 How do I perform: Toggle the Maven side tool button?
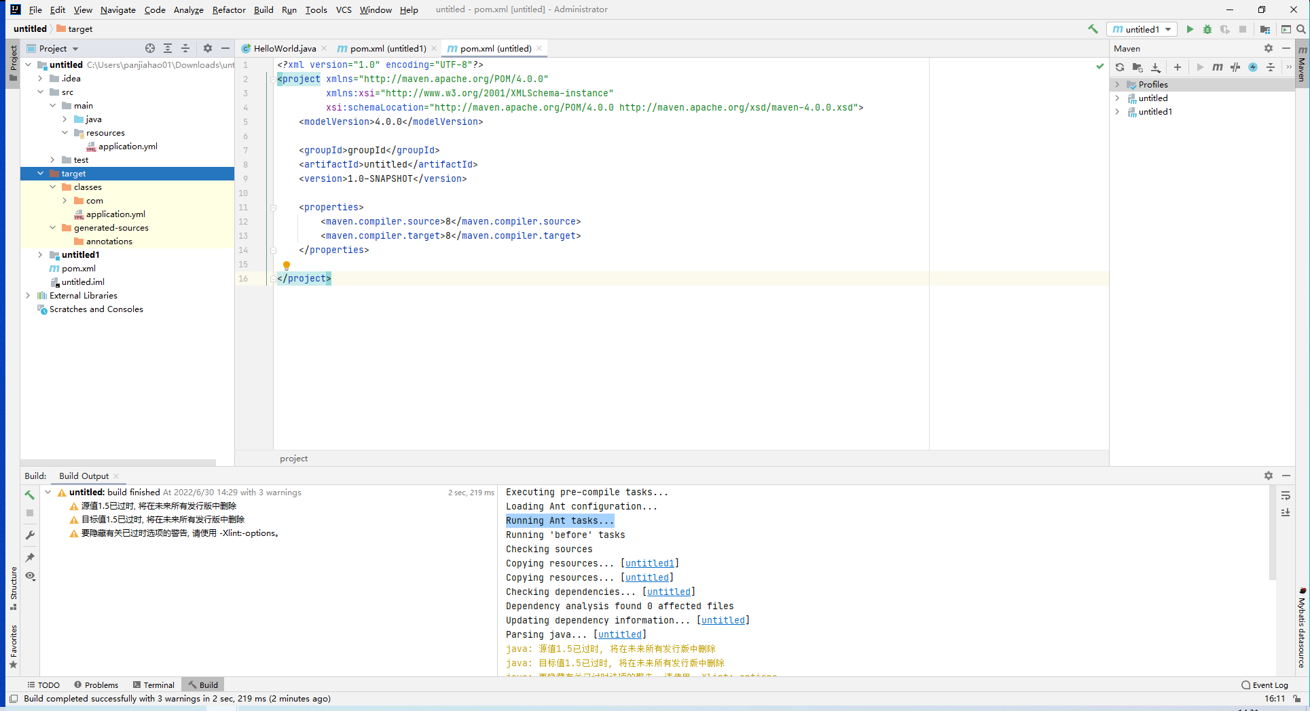(1302, 64)
